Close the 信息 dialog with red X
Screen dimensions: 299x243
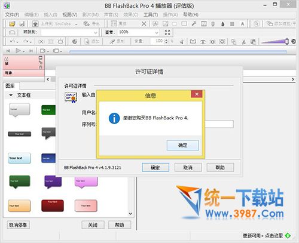[x=197, y=94]
